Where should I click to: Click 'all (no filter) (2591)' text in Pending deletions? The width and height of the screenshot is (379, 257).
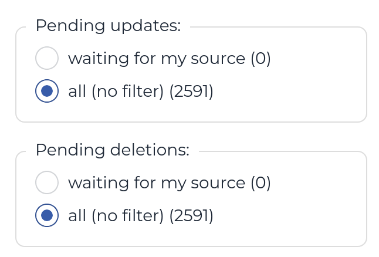[x=141, y=215]
